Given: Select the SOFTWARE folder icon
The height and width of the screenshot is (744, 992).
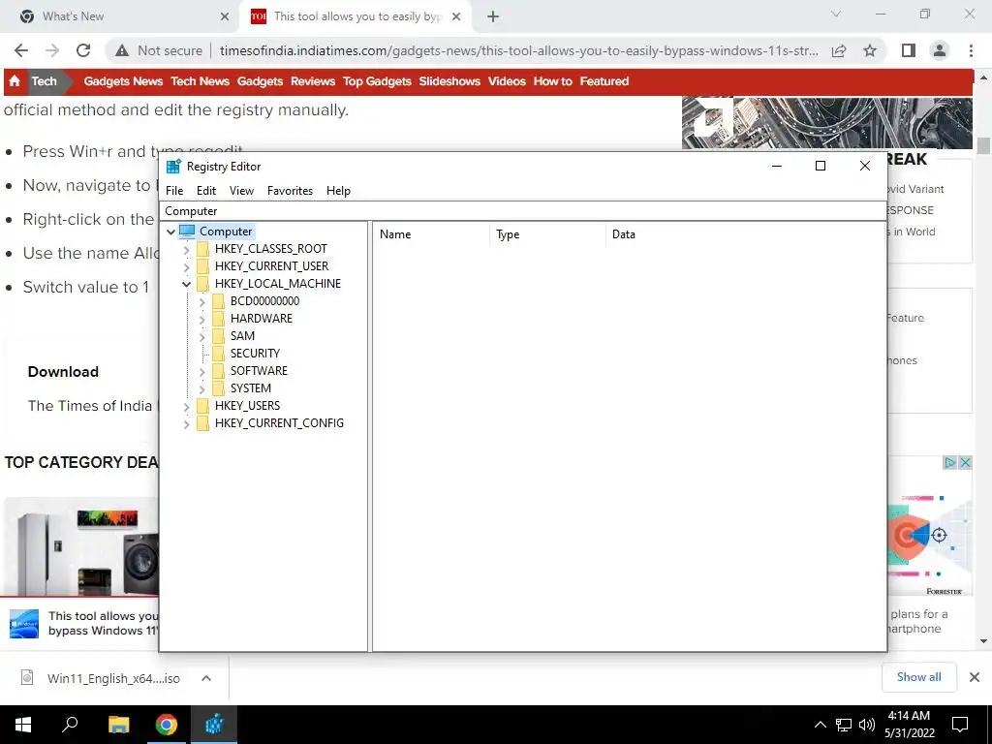Looking at the screenshot, I should pos(218,371).
